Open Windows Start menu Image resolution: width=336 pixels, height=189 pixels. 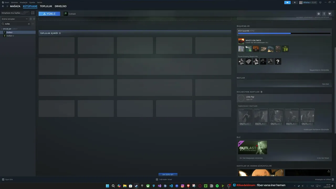[107, 186]
